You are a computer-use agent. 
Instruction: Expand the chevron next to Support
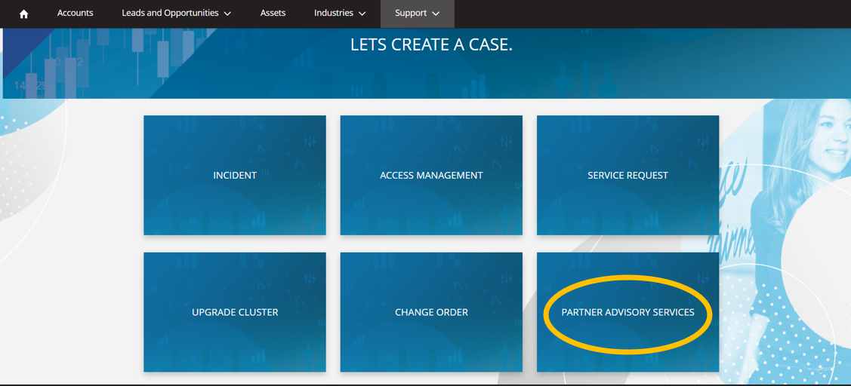(436, 14)
